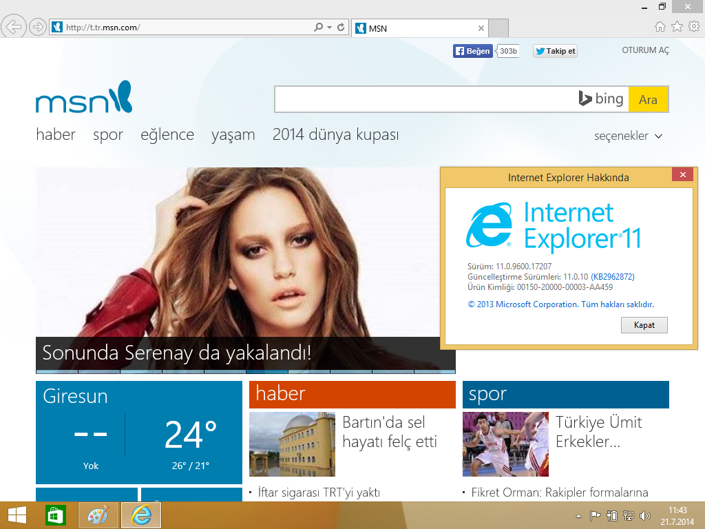This screenshot has height=529, width=705.
Task: Show hidden tray icons arrow
Action: coord(578,516)
